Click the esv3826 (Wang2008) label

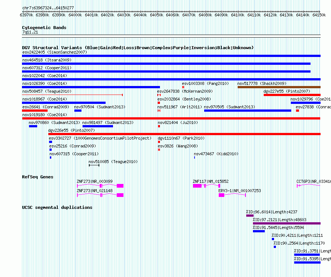point(178,146)
